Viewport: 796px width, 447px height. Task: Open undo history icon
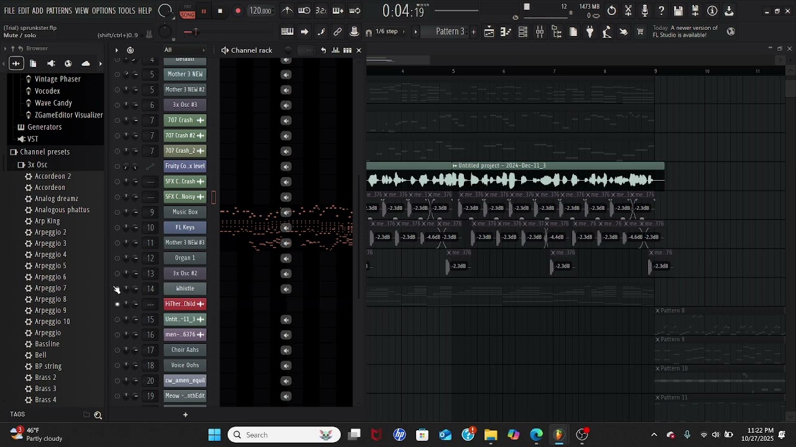point(612,11)
